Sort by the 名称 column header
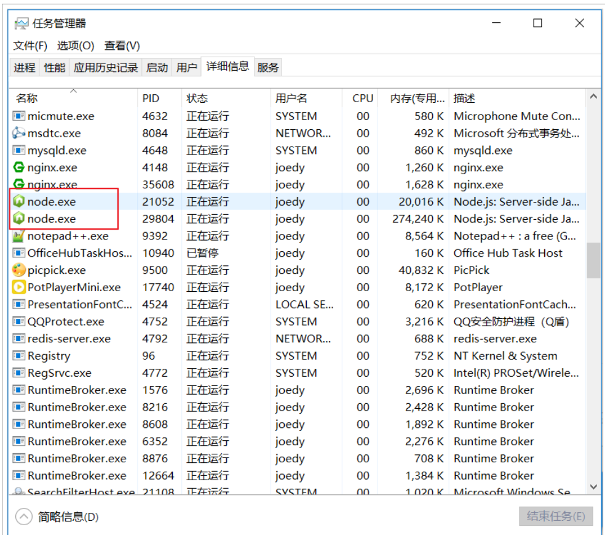605x535 pixels. click(73, 98)
